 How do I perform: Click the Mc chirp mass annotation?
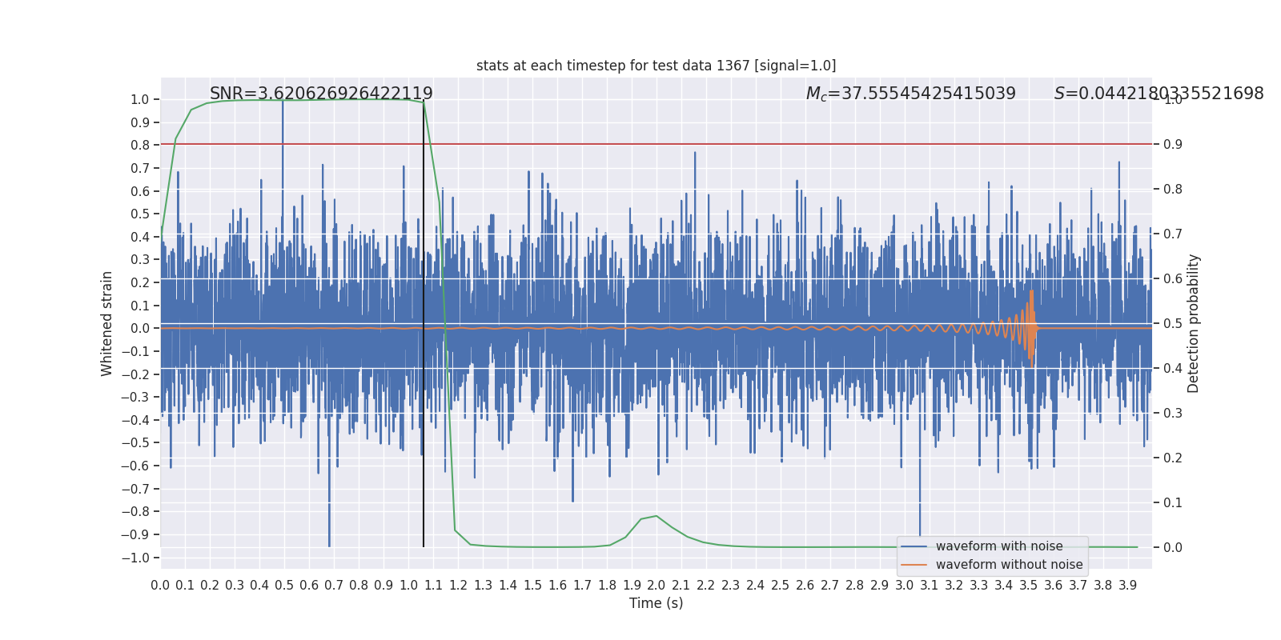910,94
